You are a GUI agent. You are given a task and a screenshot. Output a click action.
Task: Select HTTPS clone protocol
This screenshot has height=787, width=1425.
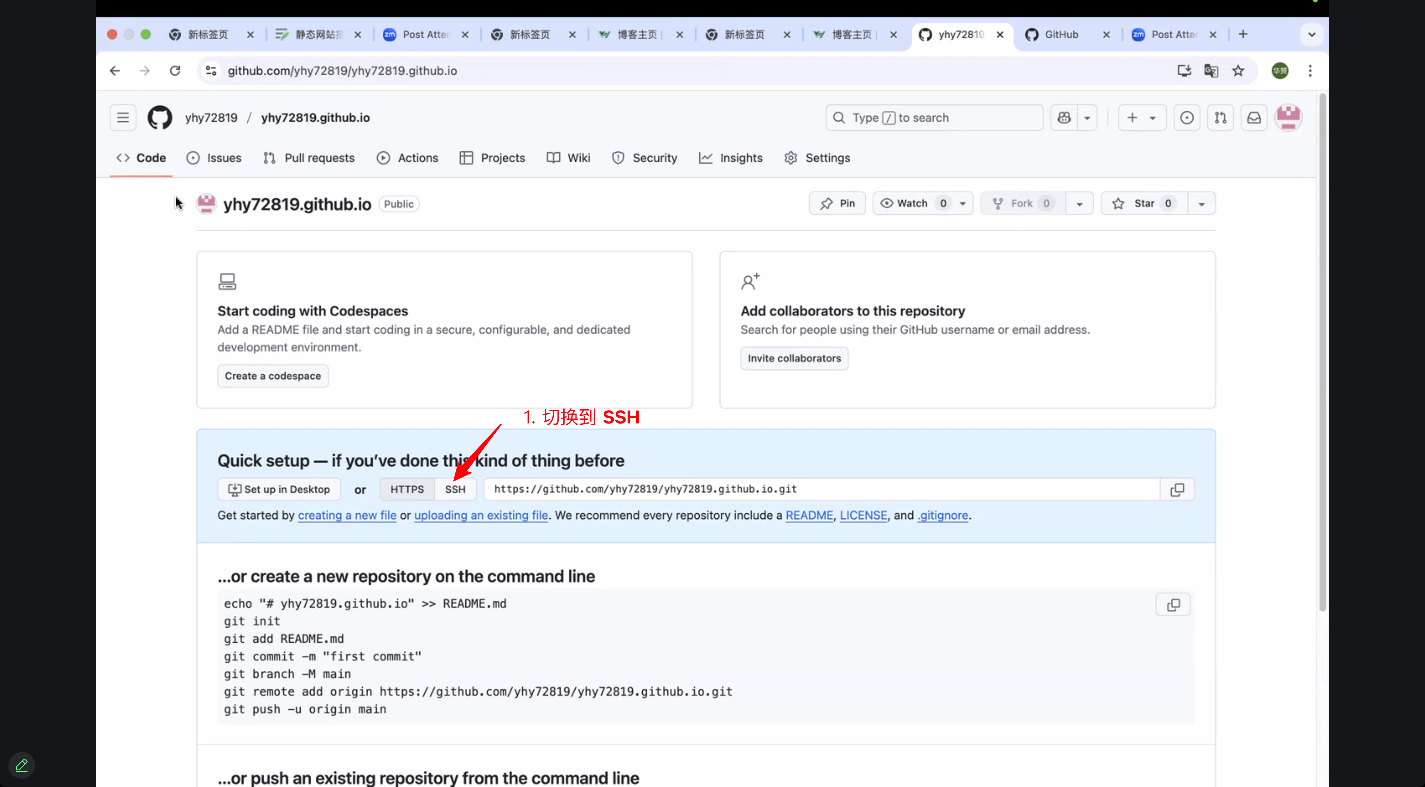(407, 490)
